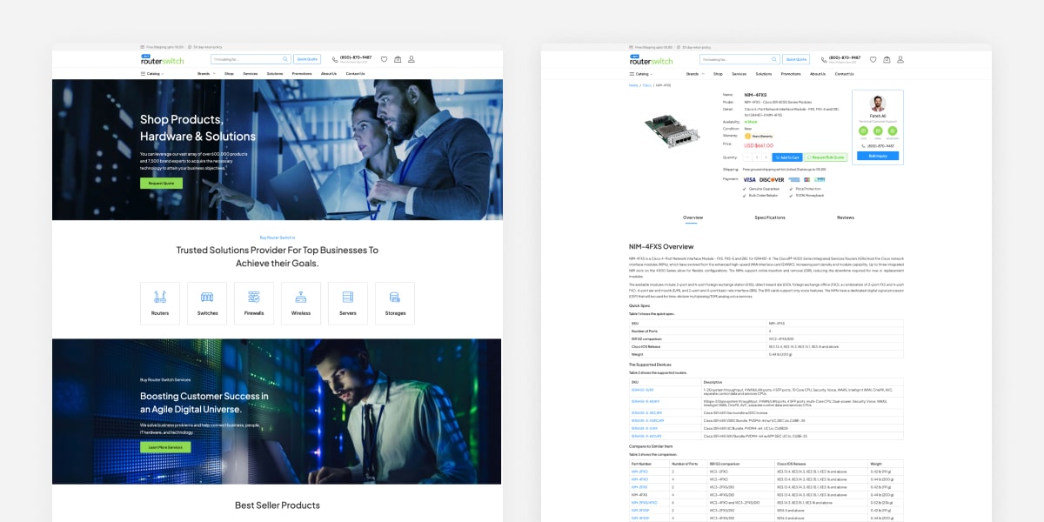
Task: Open the NIM-2FXS/4FXO part number link
Action: (645, 503)
